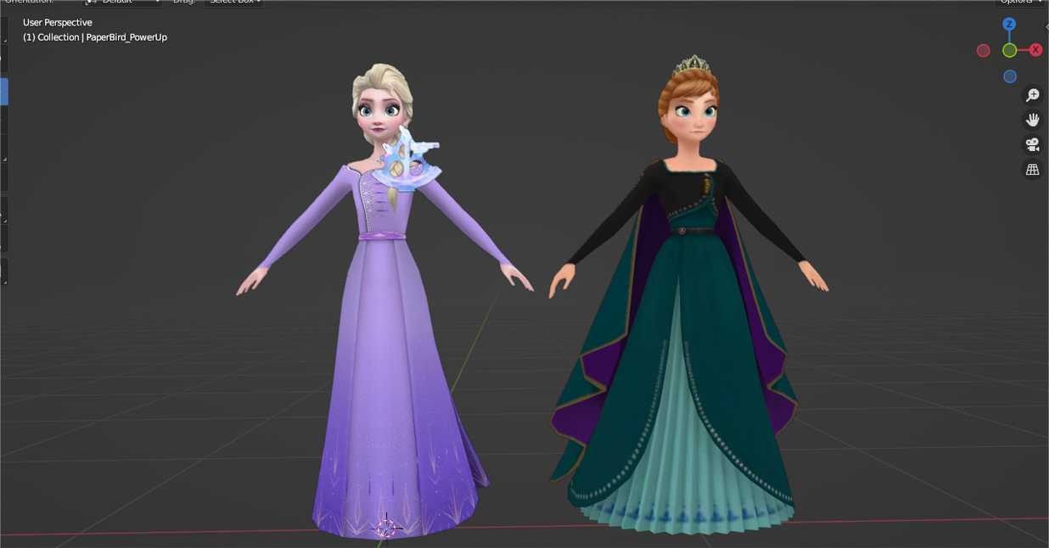Click the red X axis gizmo handle
Viewport: 1049px width, 548px height.
coord(1035,51)
